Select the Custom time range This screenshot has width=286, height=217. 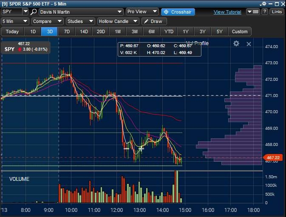click(240, 31)
